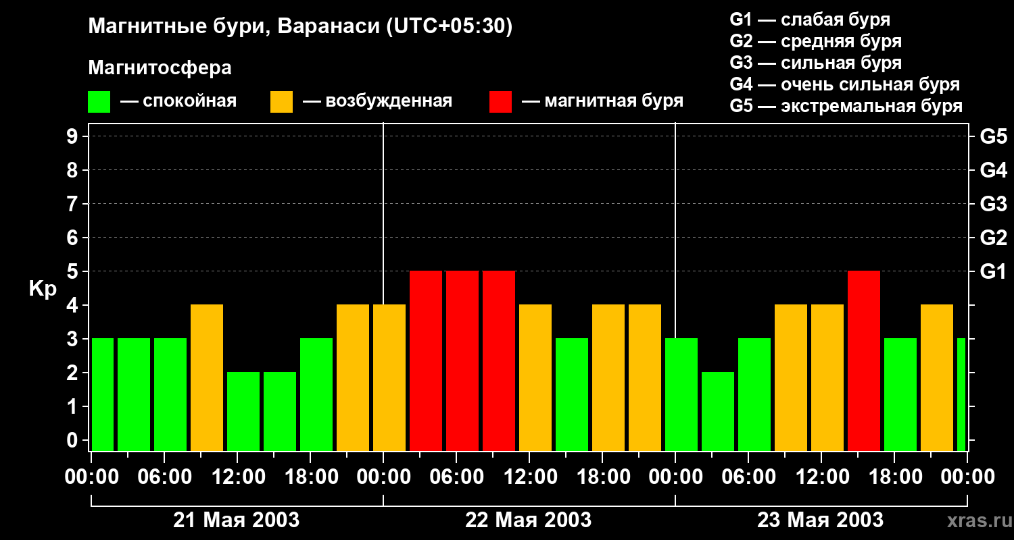Viewport: 1014px width, 540px height.
Task: Click the '18:00' time label for 22 May
Action: tap(602, 477)
